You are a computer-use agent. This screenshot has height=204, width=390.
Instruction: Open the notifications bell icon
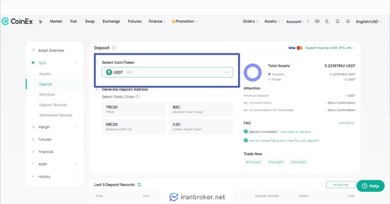338,21
